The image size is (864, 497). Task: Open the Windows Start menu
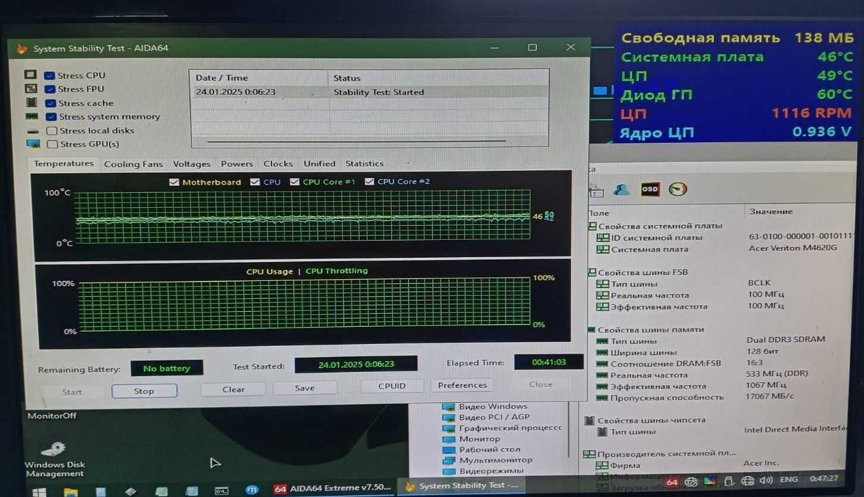point(39,492)
